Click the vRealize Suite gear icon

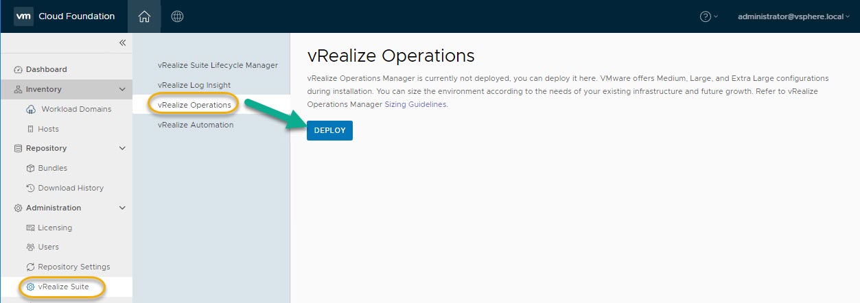coord(30,287)
